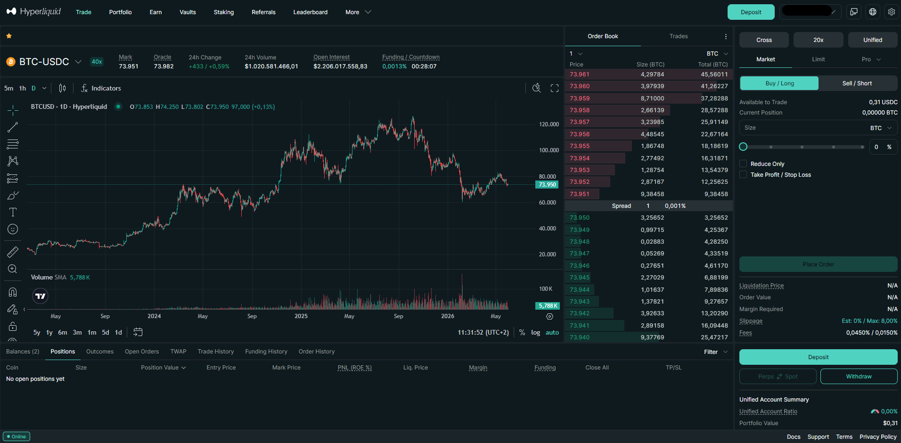Viewport: 901px width, 443px height.
Task: Switch the chart to fullscreen mode
Action: [x=555, y=88]
